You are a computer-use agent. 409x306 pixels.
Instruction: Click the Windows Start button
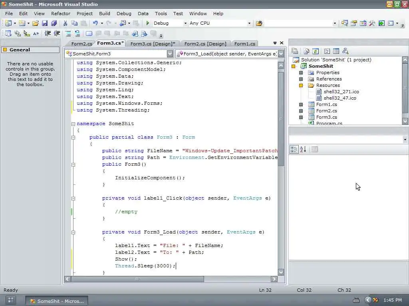[11, 300]
